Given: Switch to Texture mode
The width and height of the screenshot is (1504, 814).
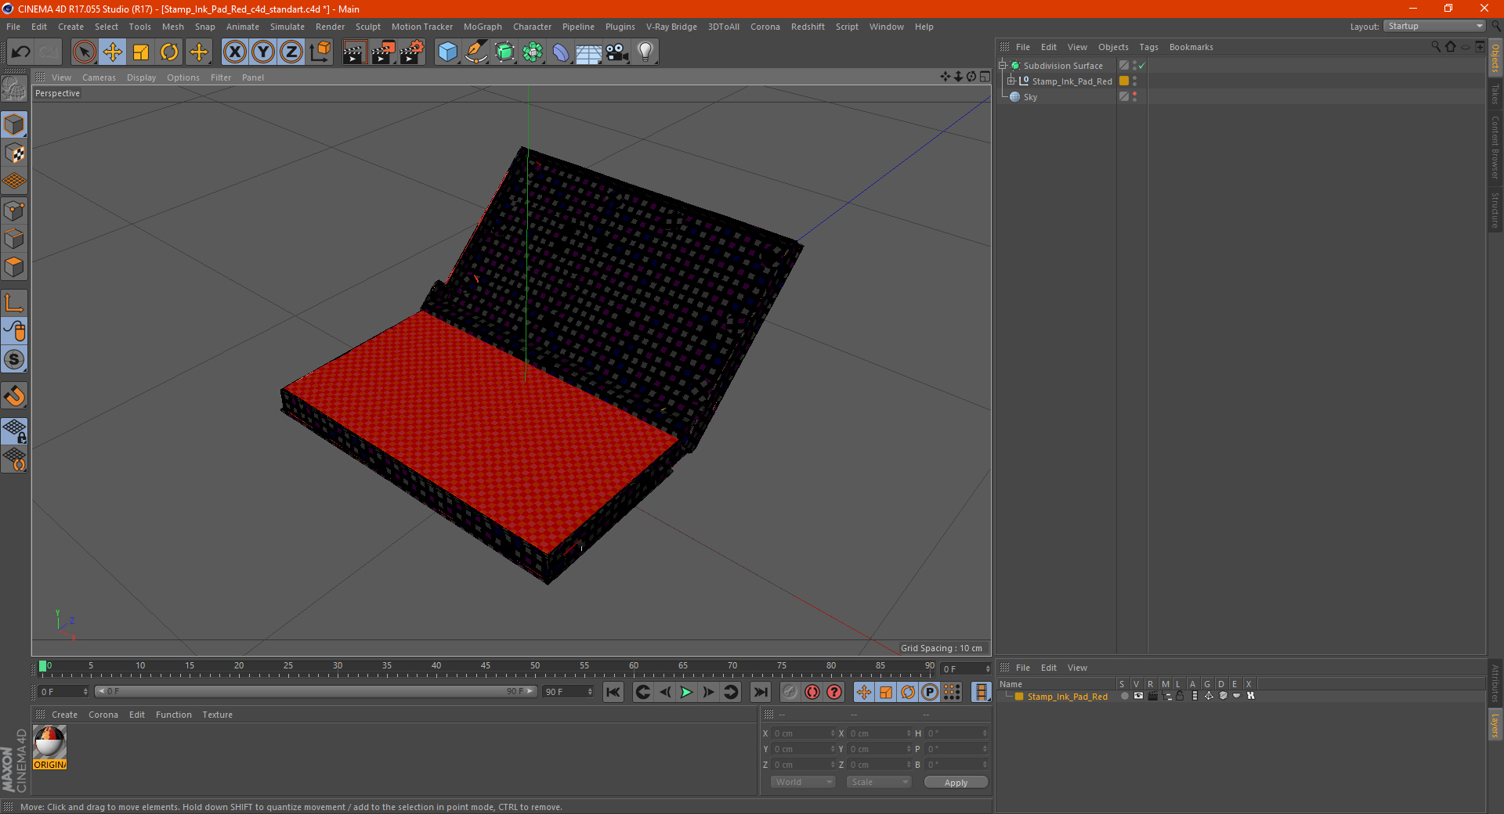Looking at the screenshot, I should [x=14, y=153].
